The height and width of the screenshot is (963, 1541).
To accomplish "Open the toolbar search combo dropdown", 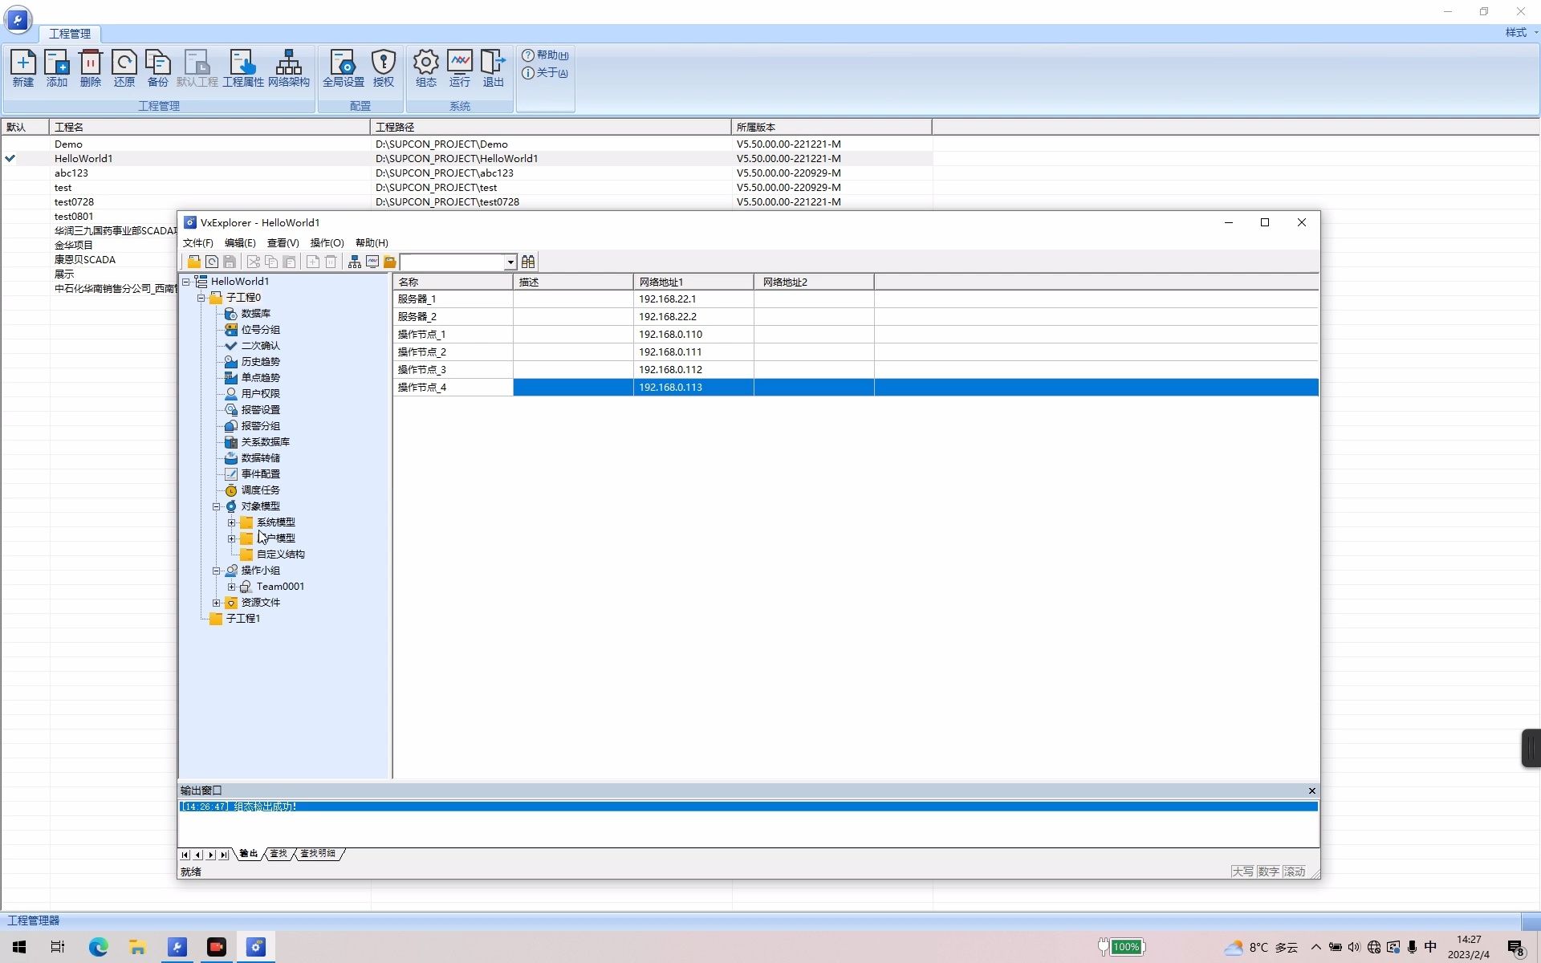I will pos(510,262).
